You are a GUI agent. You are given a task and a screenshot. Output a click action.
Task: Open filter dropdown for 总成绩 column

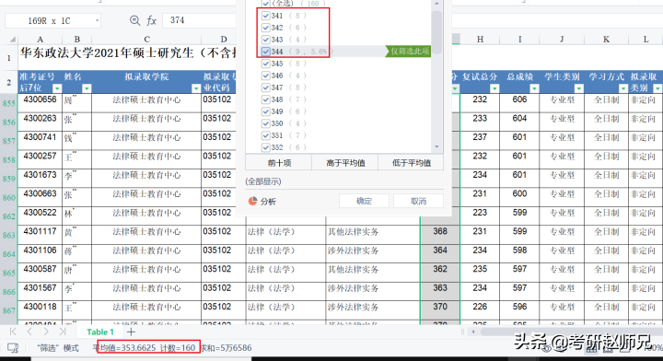pyautogui.click(x=534, y=87)
